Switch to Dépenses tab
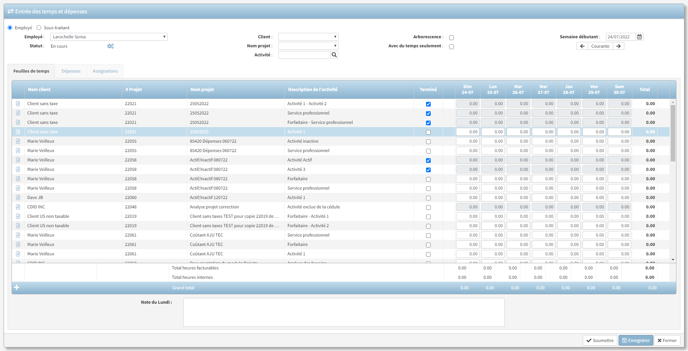This screenshot has width=688, height=351. pyautogui.click(x=71, y=71)
